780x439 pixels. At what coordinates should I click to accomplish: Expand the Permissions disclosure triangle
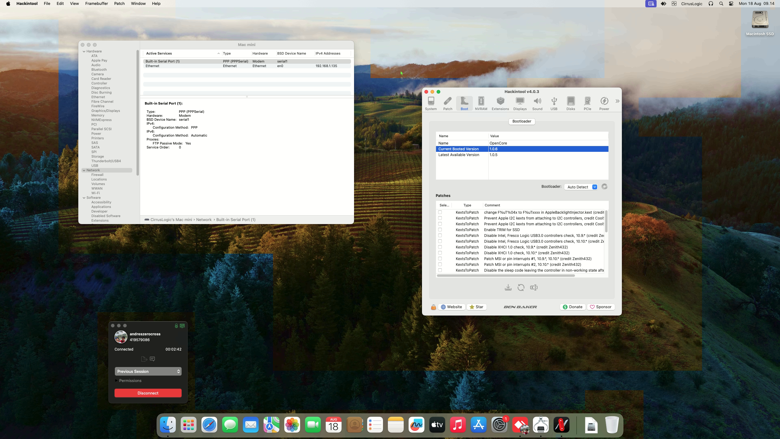tap(116, 380)
